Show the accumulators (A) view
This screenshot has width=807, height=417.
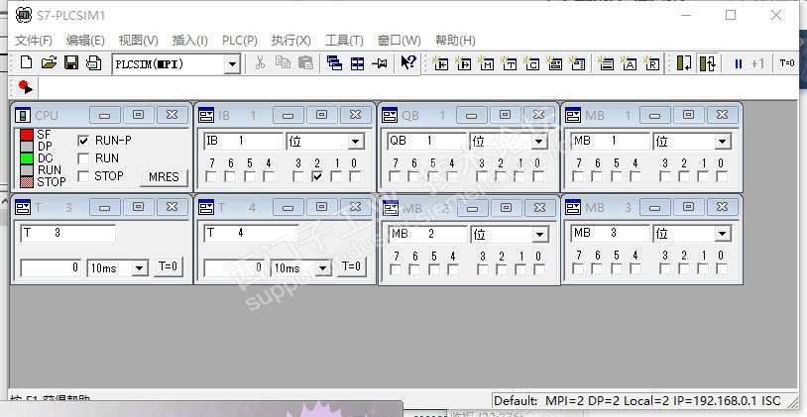629,63
